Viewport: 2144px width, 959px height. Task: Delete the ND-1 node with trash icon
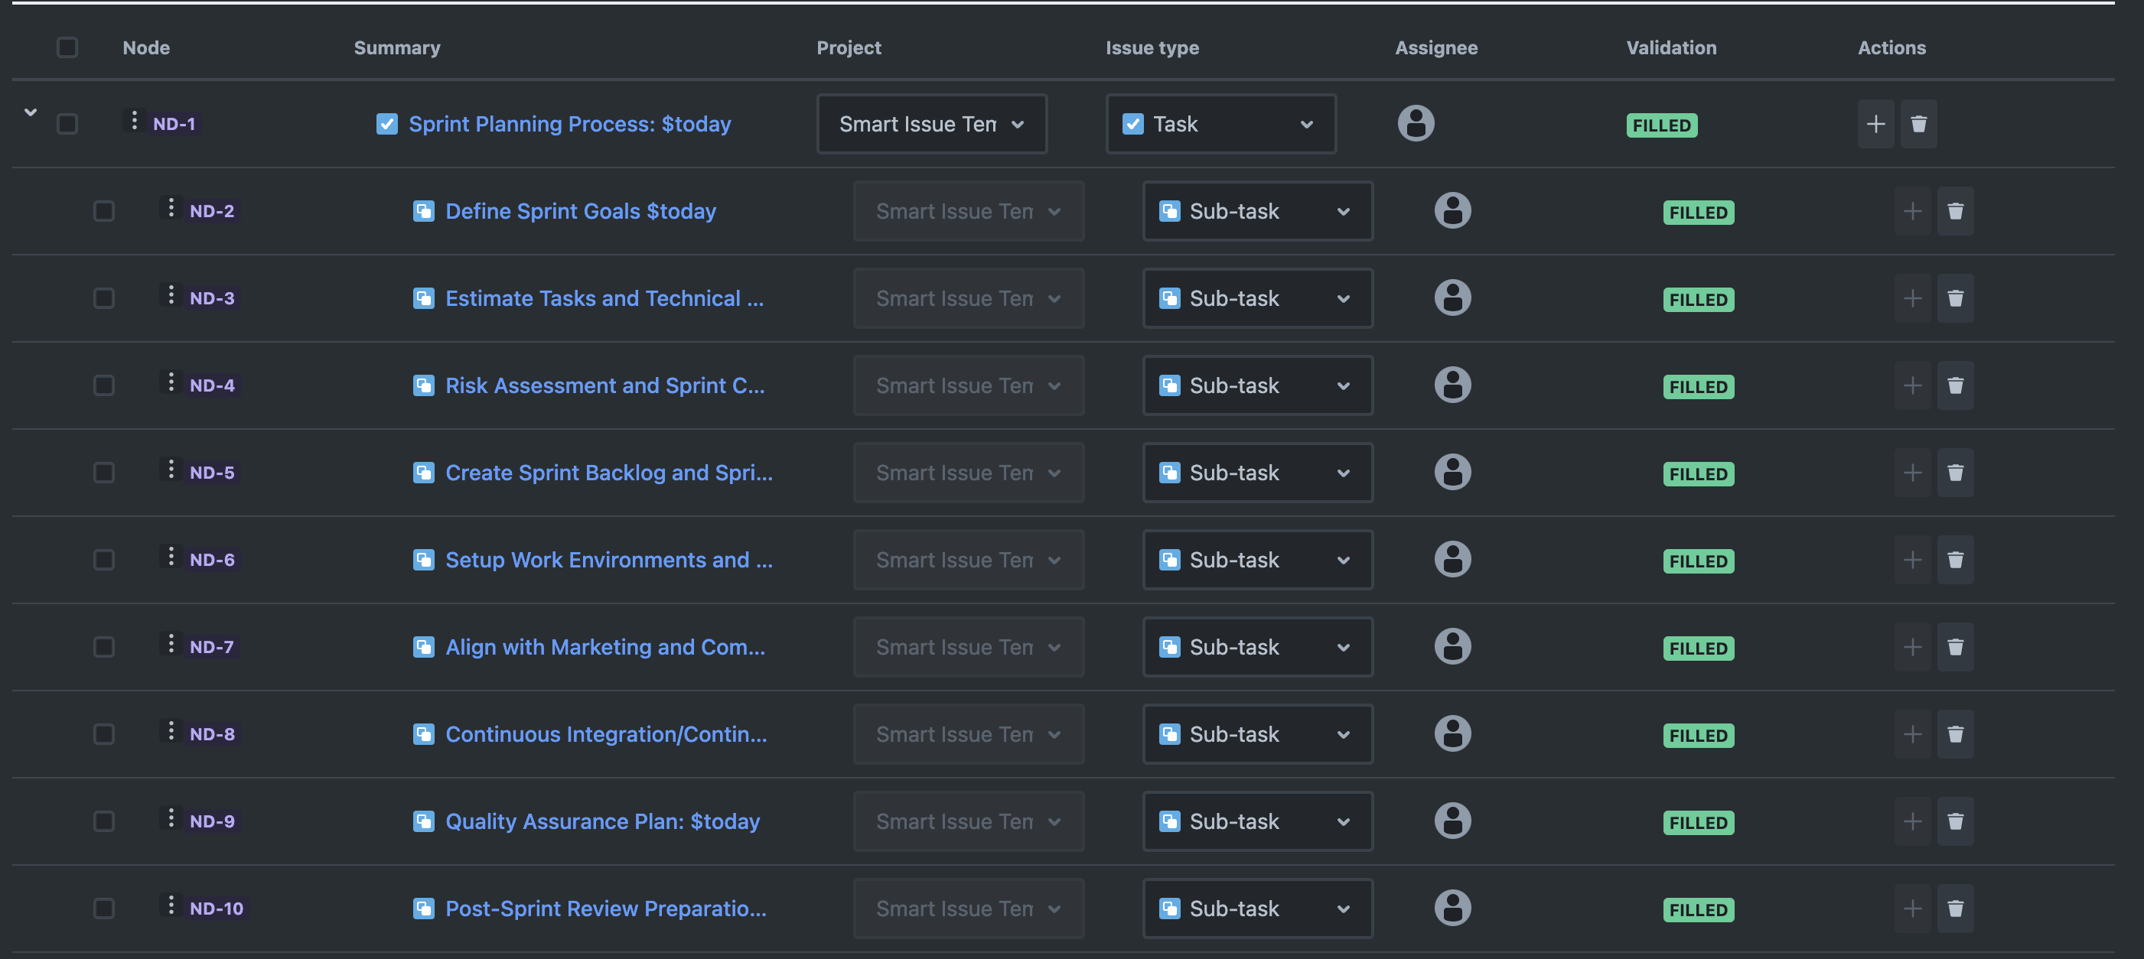(1918, 124)
